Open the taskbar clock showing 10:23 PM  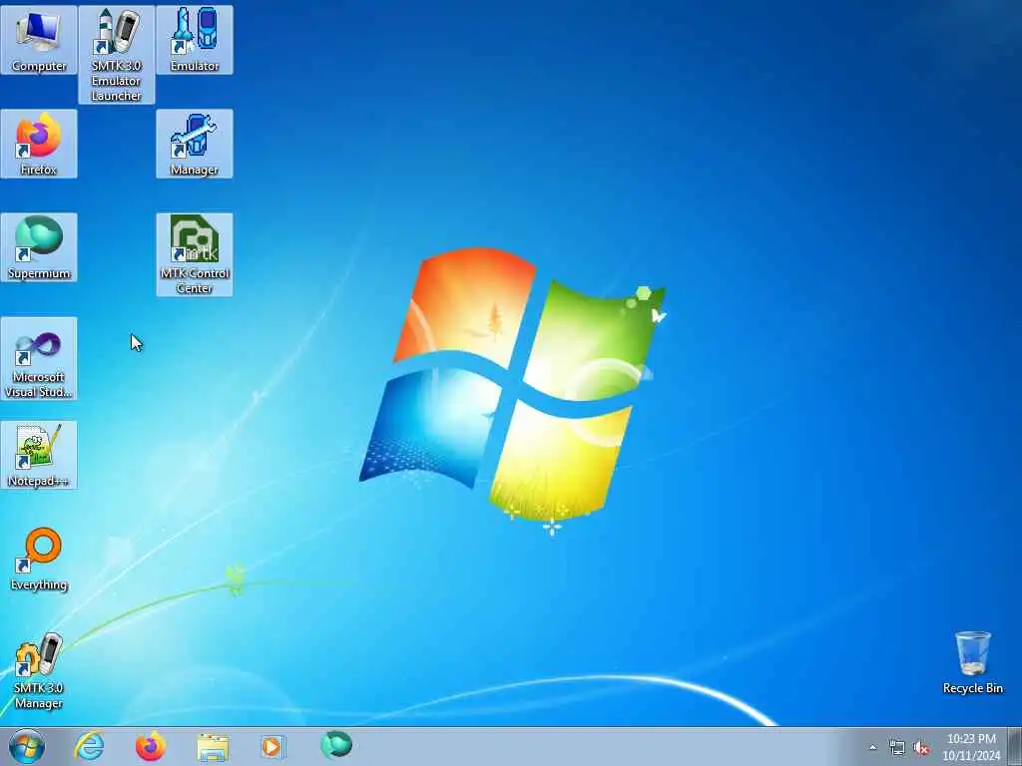pos(971,747)
